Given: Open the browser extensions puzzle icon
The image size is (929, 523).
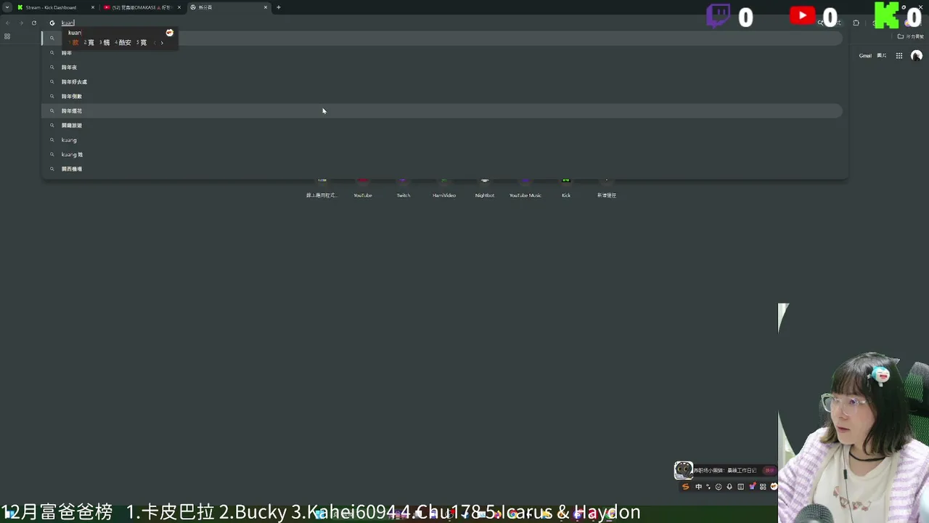Looking at the screenshot, I should 856,23.
